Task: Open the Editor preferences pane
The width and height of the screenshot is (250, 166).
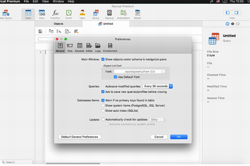Action: (x=89, y=47)
